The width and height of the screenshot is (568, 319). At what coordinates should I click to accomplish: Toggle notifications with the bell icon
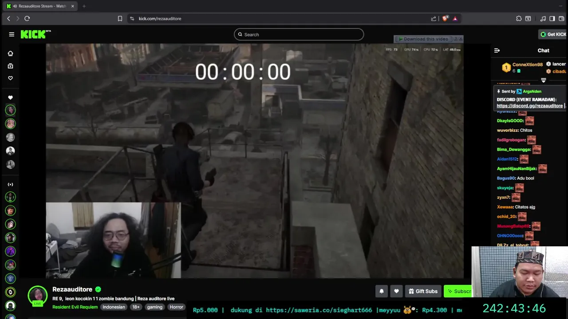click(381, 291)
